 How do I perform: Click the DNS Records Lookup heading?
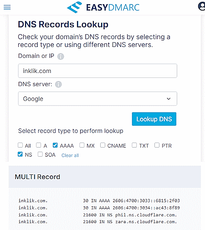(63, 24)
